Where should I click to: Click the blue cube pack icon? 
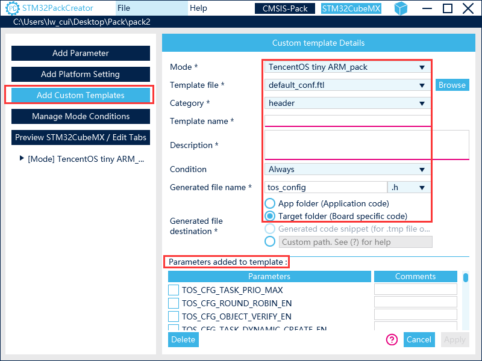(x=401, y=8)
